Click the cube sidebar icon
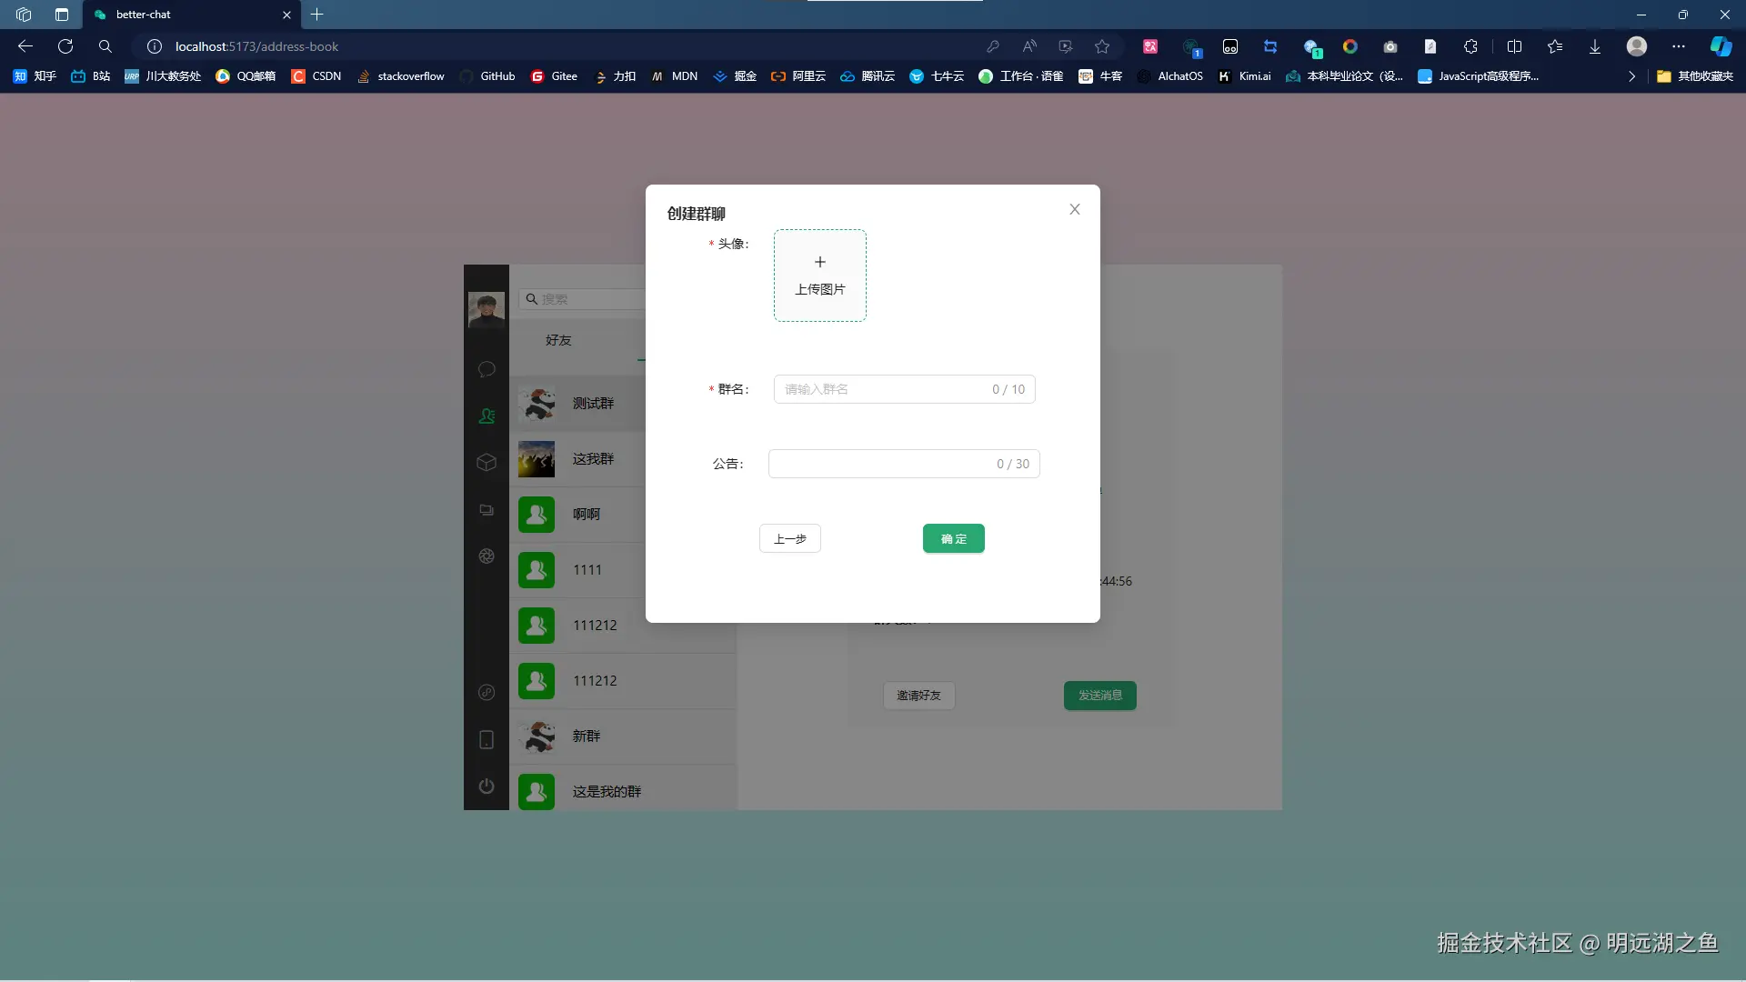Screen dimensions: 1746x982 [487, 463]
